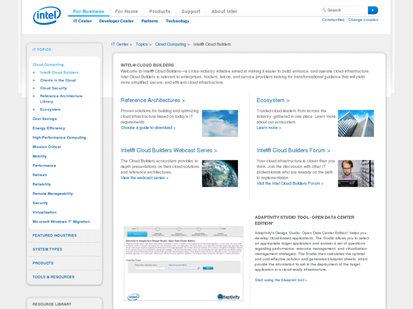Image resolution: width=413 pixels, height=309 pixels.
Task: Open the For Business tab
Action: pos(88,11)
